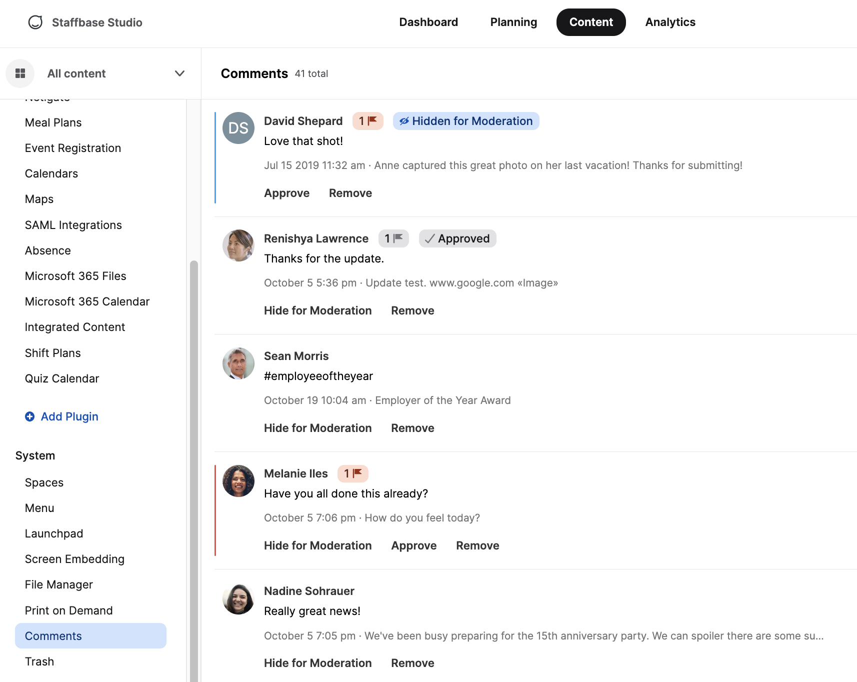Switch to the Dashboard tab
Viewport: 857px width, 682px height.
point(428,22)
